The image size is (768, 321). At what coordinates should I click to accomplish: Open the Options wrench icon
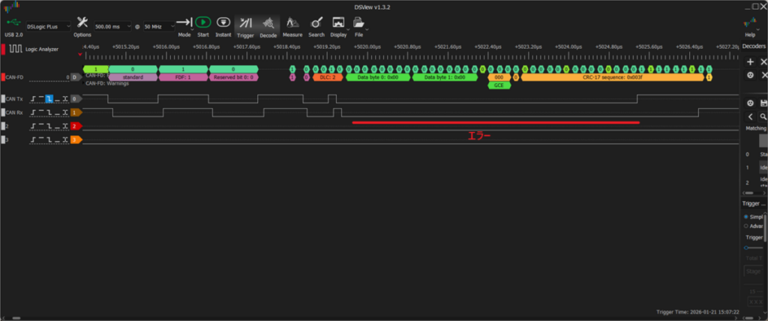(82, 22)
